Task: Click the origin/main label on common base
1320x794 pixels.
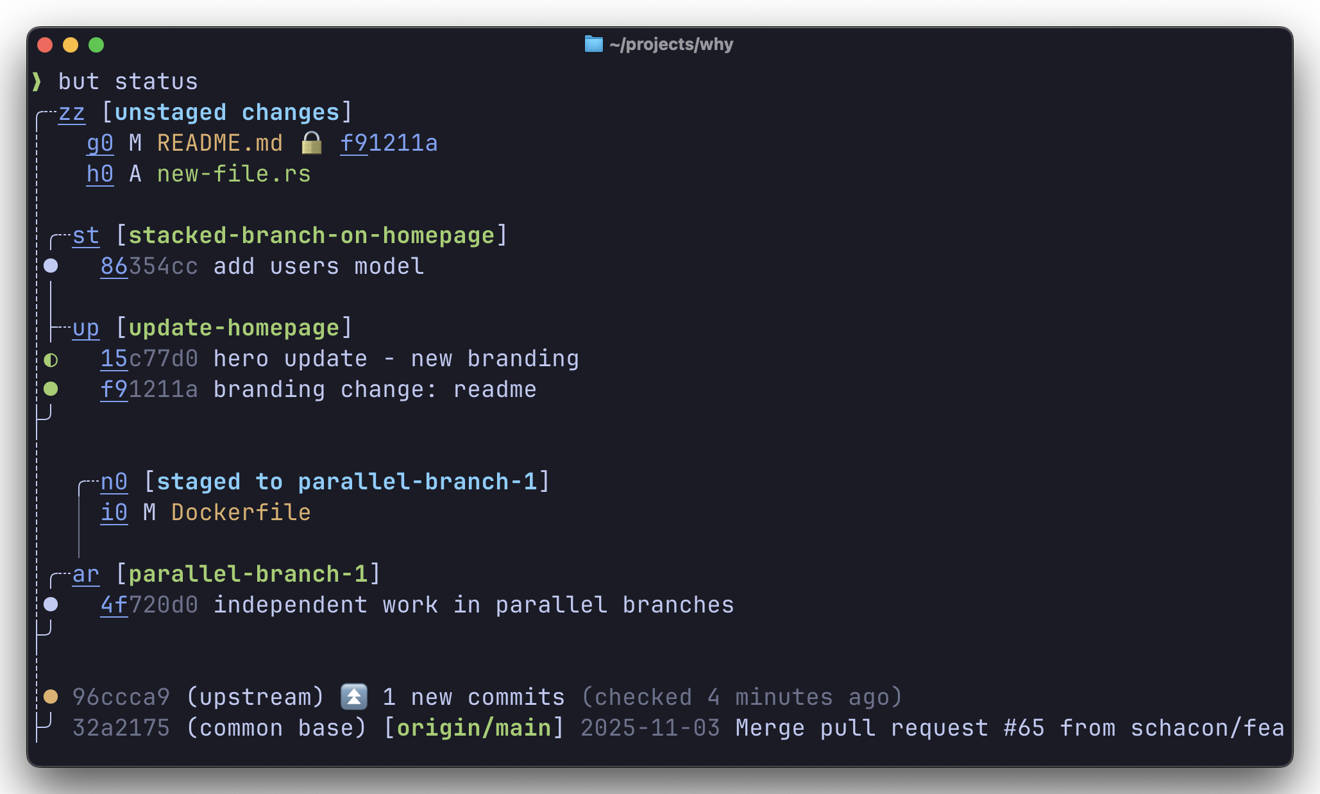Action: coord(474,728)
